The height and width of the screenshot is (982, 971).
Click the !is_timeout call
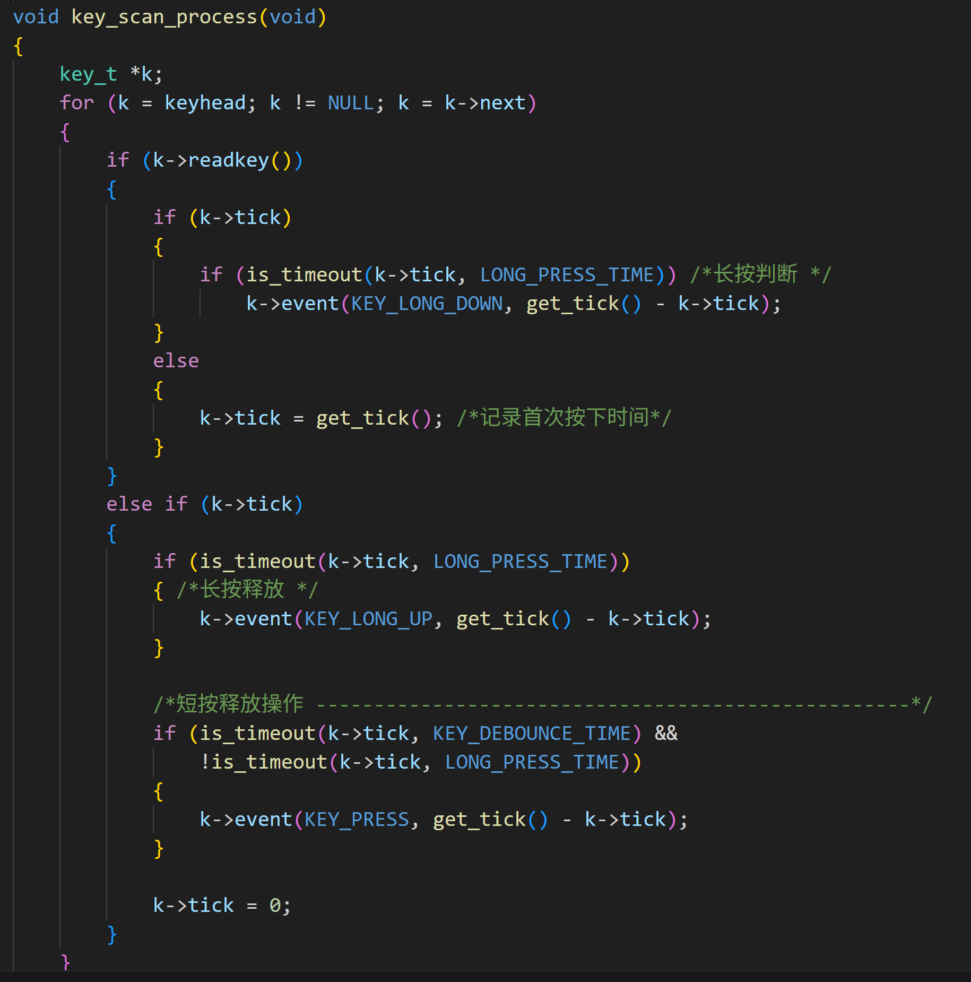pos(421,762)
